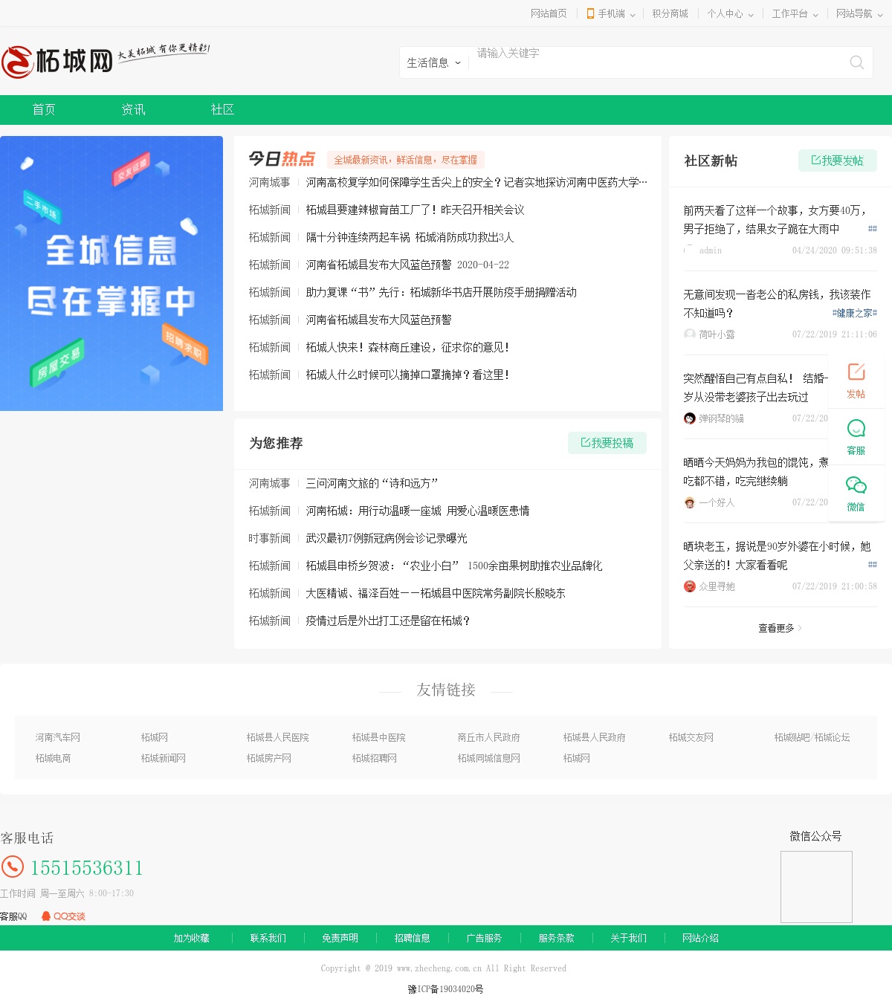Expand the 工作平台 dropdown menu
Viewport: 892px width, 1007px height.
click(x=795, y=13)
